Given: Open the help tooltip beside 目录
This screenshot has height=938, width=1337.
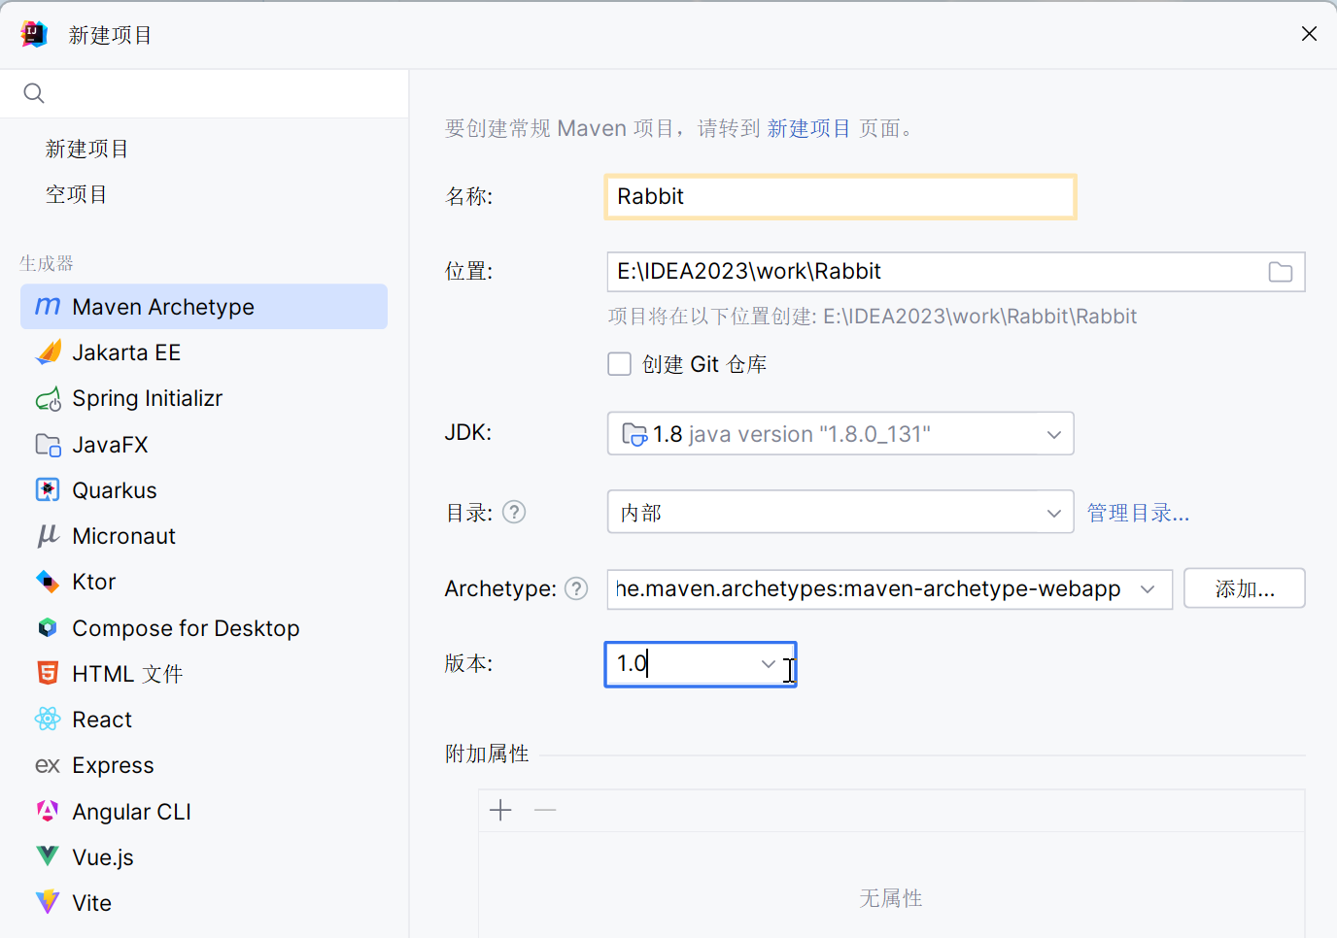Looking at the screenshot, I should [514, 512].
